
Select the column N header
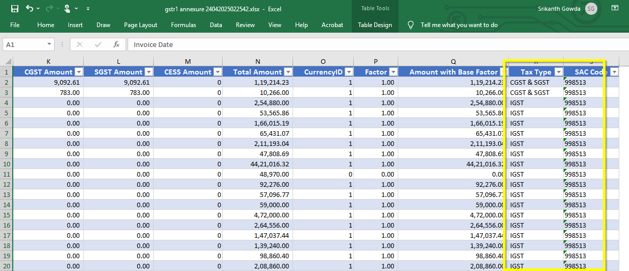257,61
